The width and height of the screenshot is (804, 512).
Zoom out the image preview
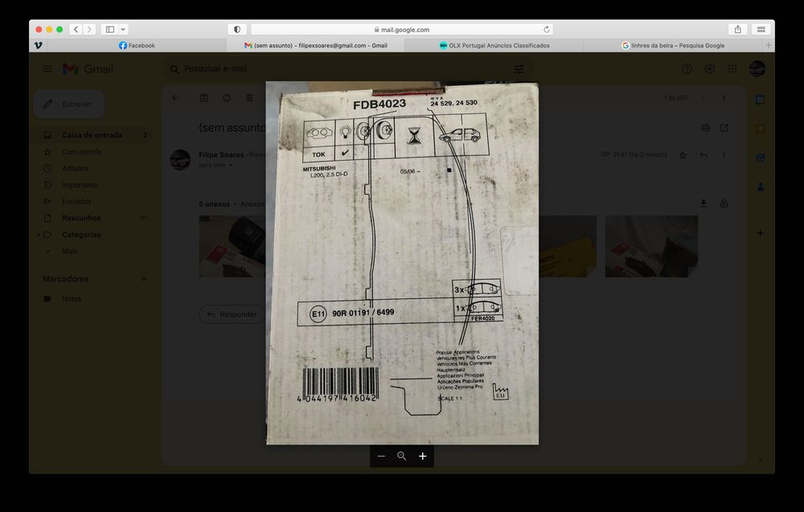point(381,456)
